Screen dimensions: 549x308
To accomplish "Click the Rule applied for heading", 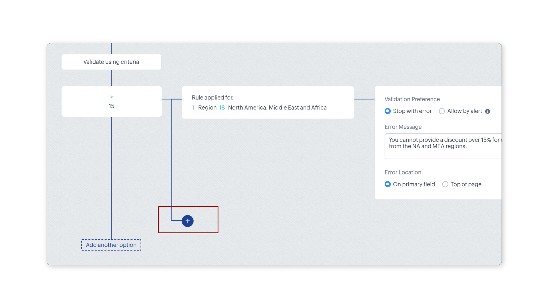I will [212, 98].
